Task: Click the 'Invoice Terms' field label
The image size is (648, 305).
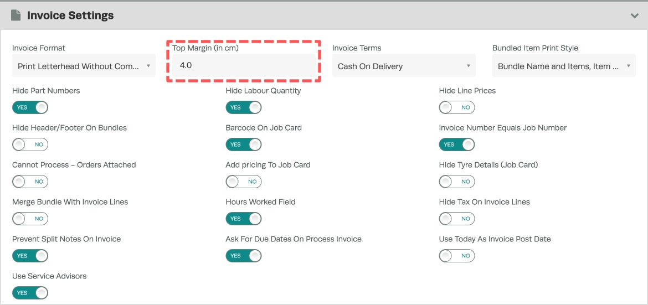Action: point(357,48)
